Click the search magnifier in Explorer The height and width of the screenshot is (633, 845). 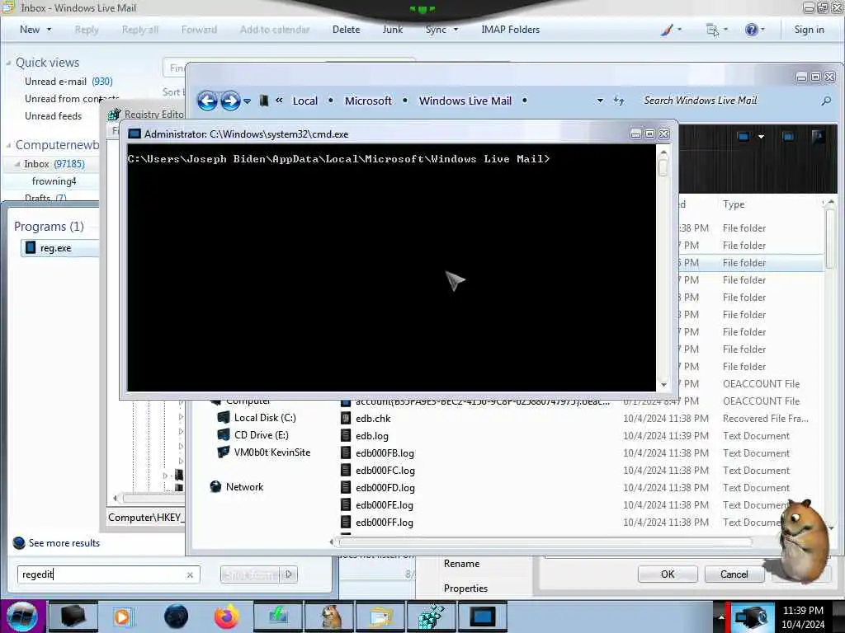click(x=825, y=101)
